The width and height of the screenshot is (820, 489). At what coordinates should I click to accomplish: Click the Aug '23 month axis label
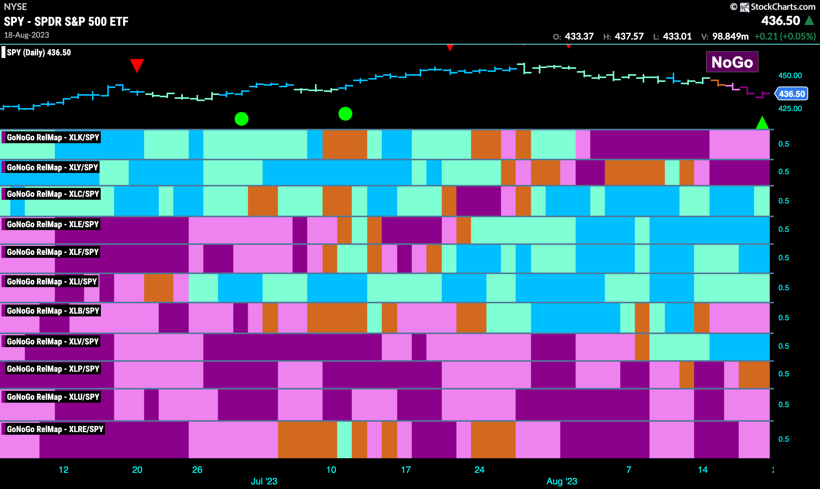[562, 481]
